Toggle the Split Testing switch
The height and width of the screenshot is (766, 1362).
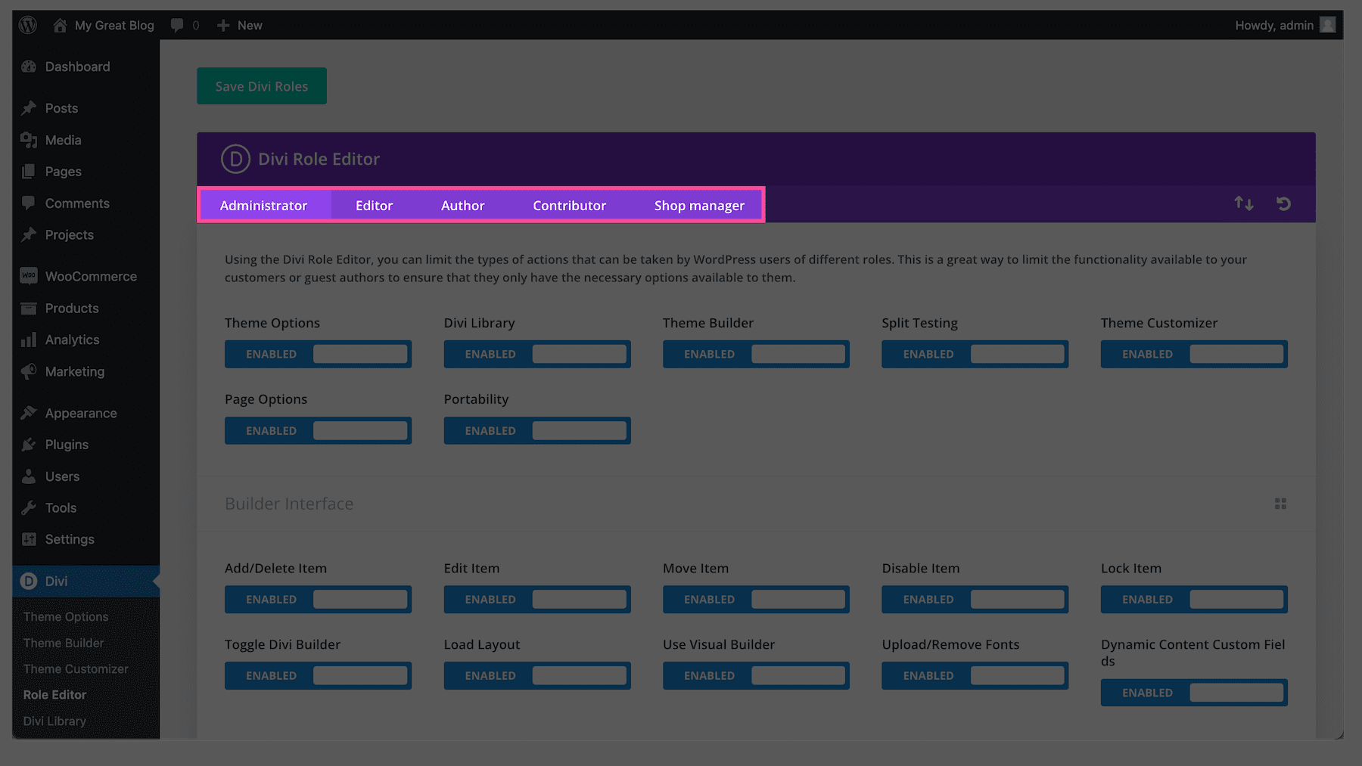[975, 354]
